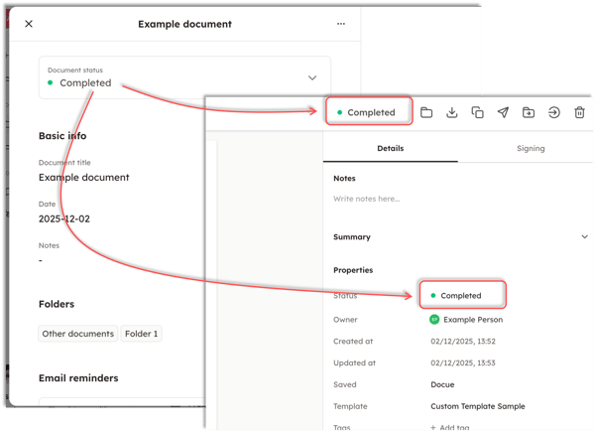Send the document using the paper plane icon
The image size is (595, 432).
pyautogui.click(x=503, y=112)
